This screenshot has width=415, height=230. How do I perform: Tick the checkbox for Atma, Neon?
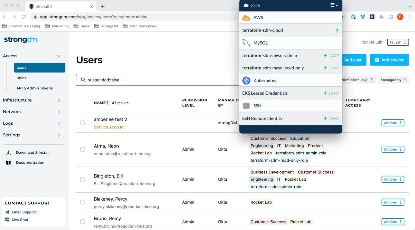(x=83, y=149)
